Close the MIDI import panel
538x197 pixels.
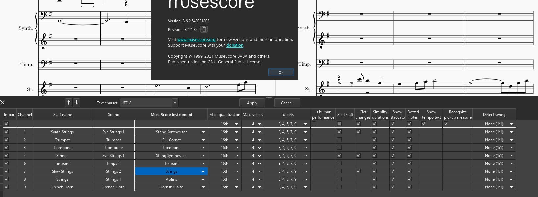point(2,103)
